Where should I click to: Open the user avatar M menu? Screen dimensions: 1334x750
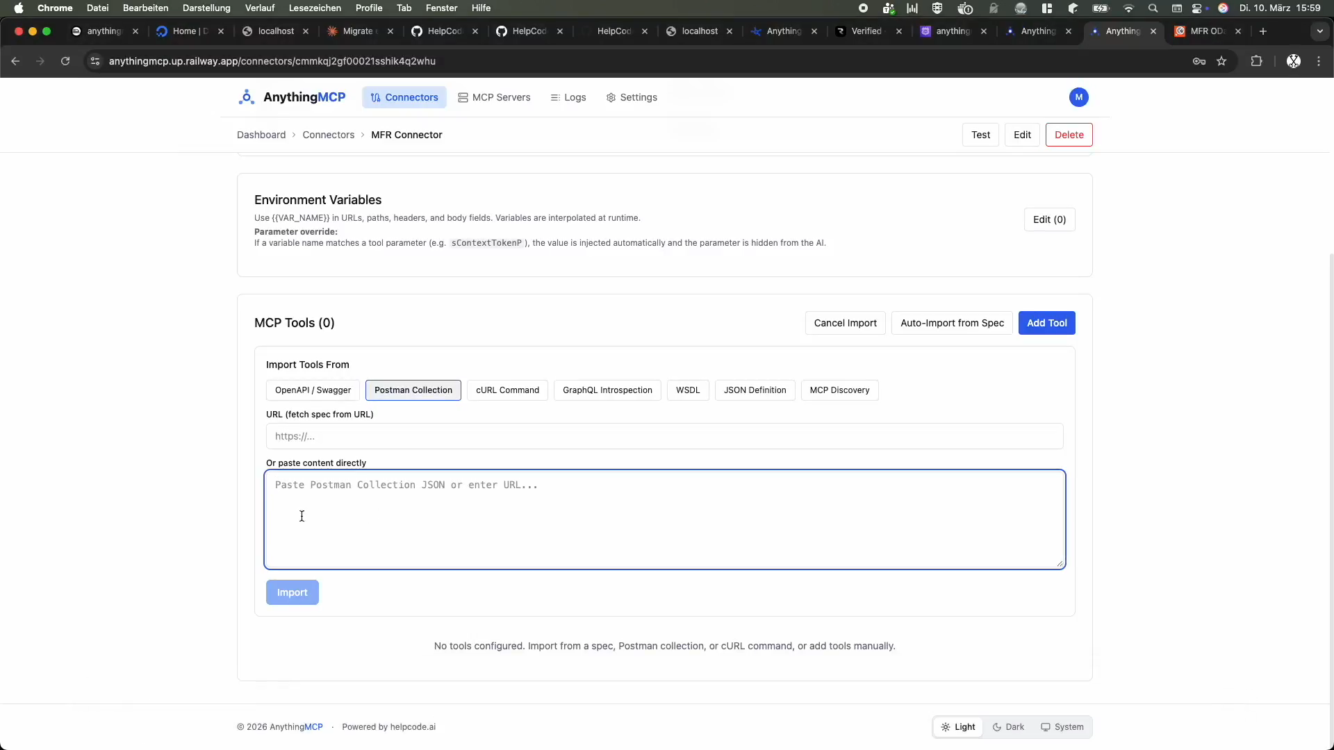coord(1078,97)
